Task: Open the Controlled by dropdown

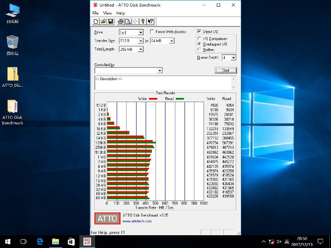Action: [160, 70]
